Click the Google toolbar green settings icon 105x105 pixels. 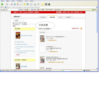tap(93, 10)
